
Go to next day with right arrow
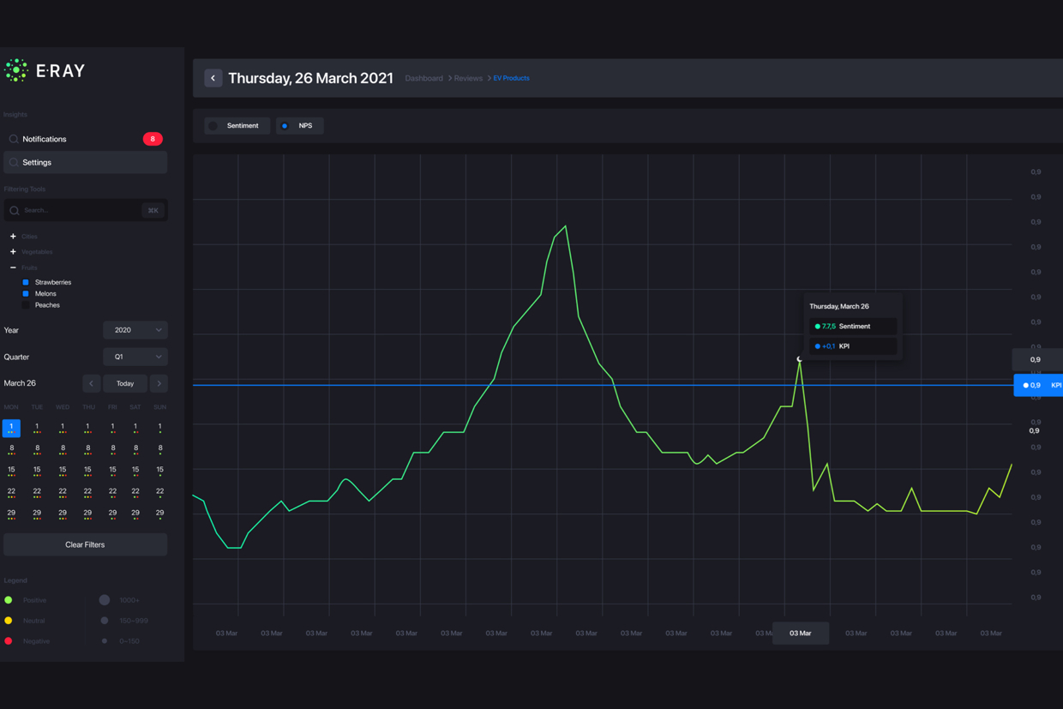159,383
